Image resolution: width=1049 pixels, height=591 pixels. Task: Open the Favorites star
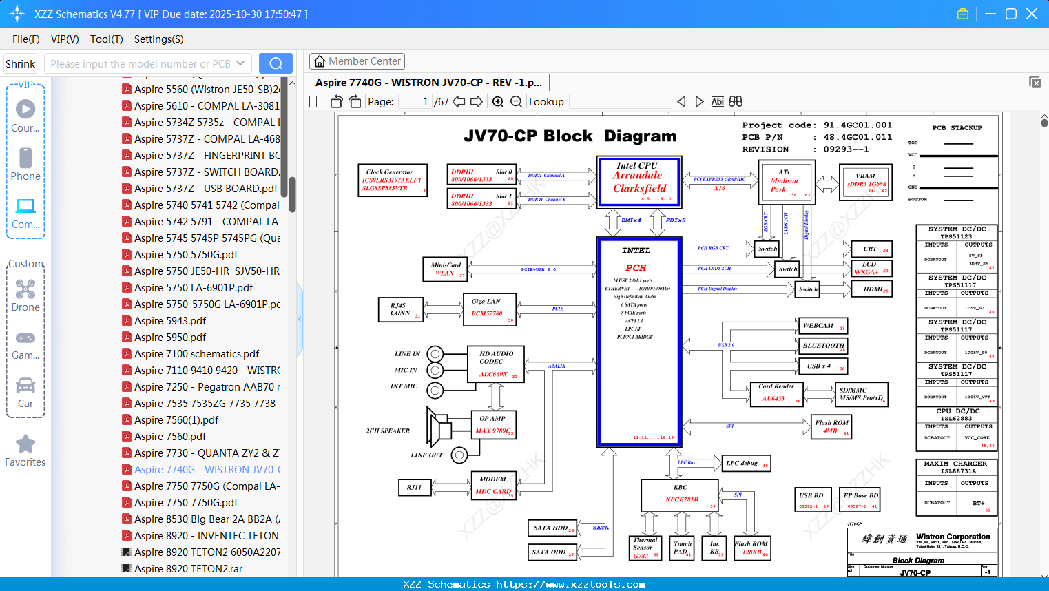click(x=25, y=444)
